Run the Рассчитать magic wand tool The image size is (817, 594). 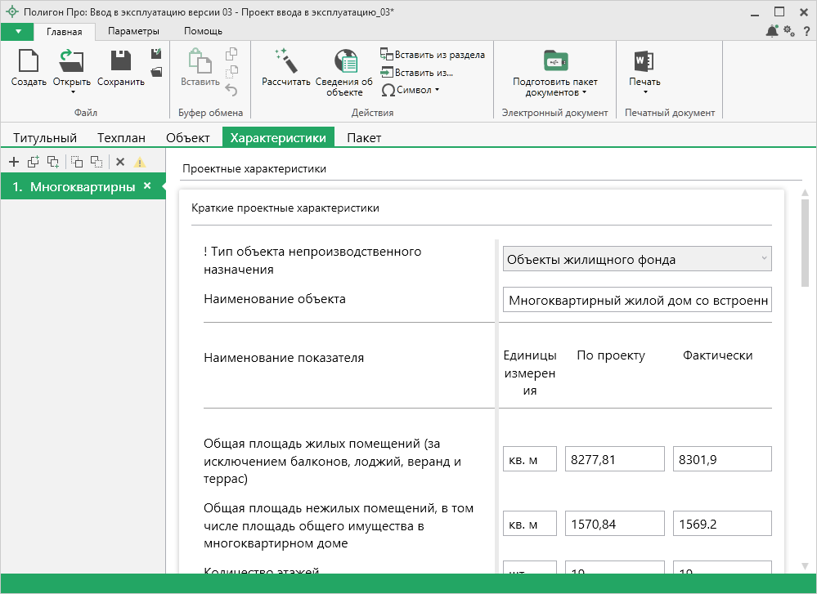(285, 61)
